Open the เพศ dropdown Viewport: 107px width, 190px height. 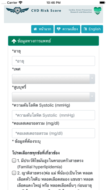(53, 79)
